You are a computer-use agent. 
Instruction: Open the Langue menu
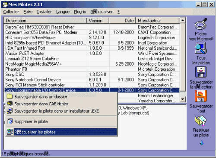63,12
